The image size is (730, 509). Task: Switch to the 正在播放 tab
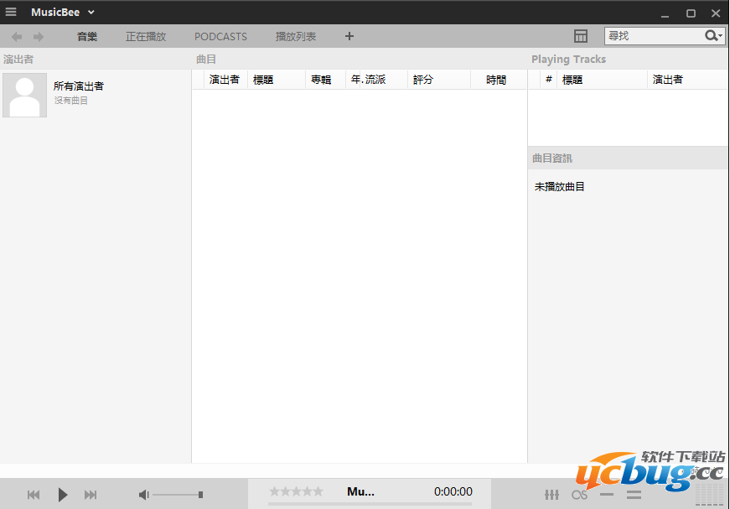coord(146,37)
